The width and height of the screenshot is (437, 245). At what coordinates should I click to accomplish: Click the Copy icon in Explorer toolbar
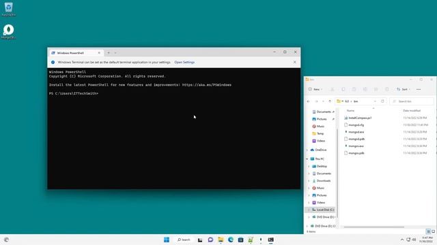[343, 89]
